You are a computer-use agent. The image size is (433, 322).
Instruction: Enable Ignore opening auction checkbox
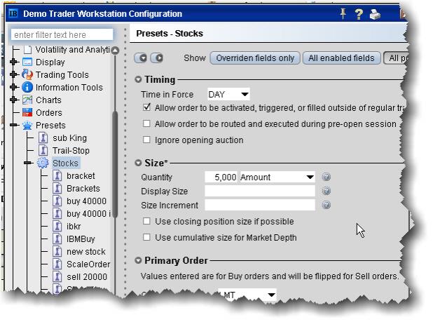pos(146,140)
